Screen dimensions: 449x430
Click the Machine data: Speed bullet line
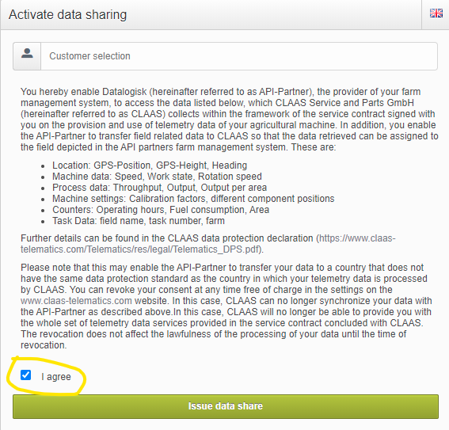click(157, 177)
